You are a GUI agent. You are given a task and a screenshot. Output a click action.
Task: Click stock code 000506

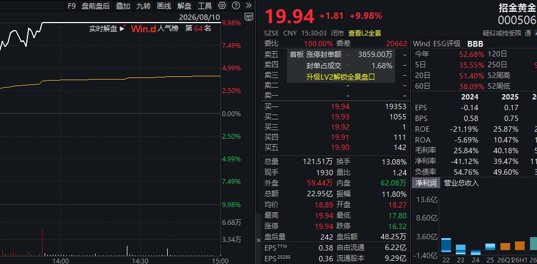517,20
